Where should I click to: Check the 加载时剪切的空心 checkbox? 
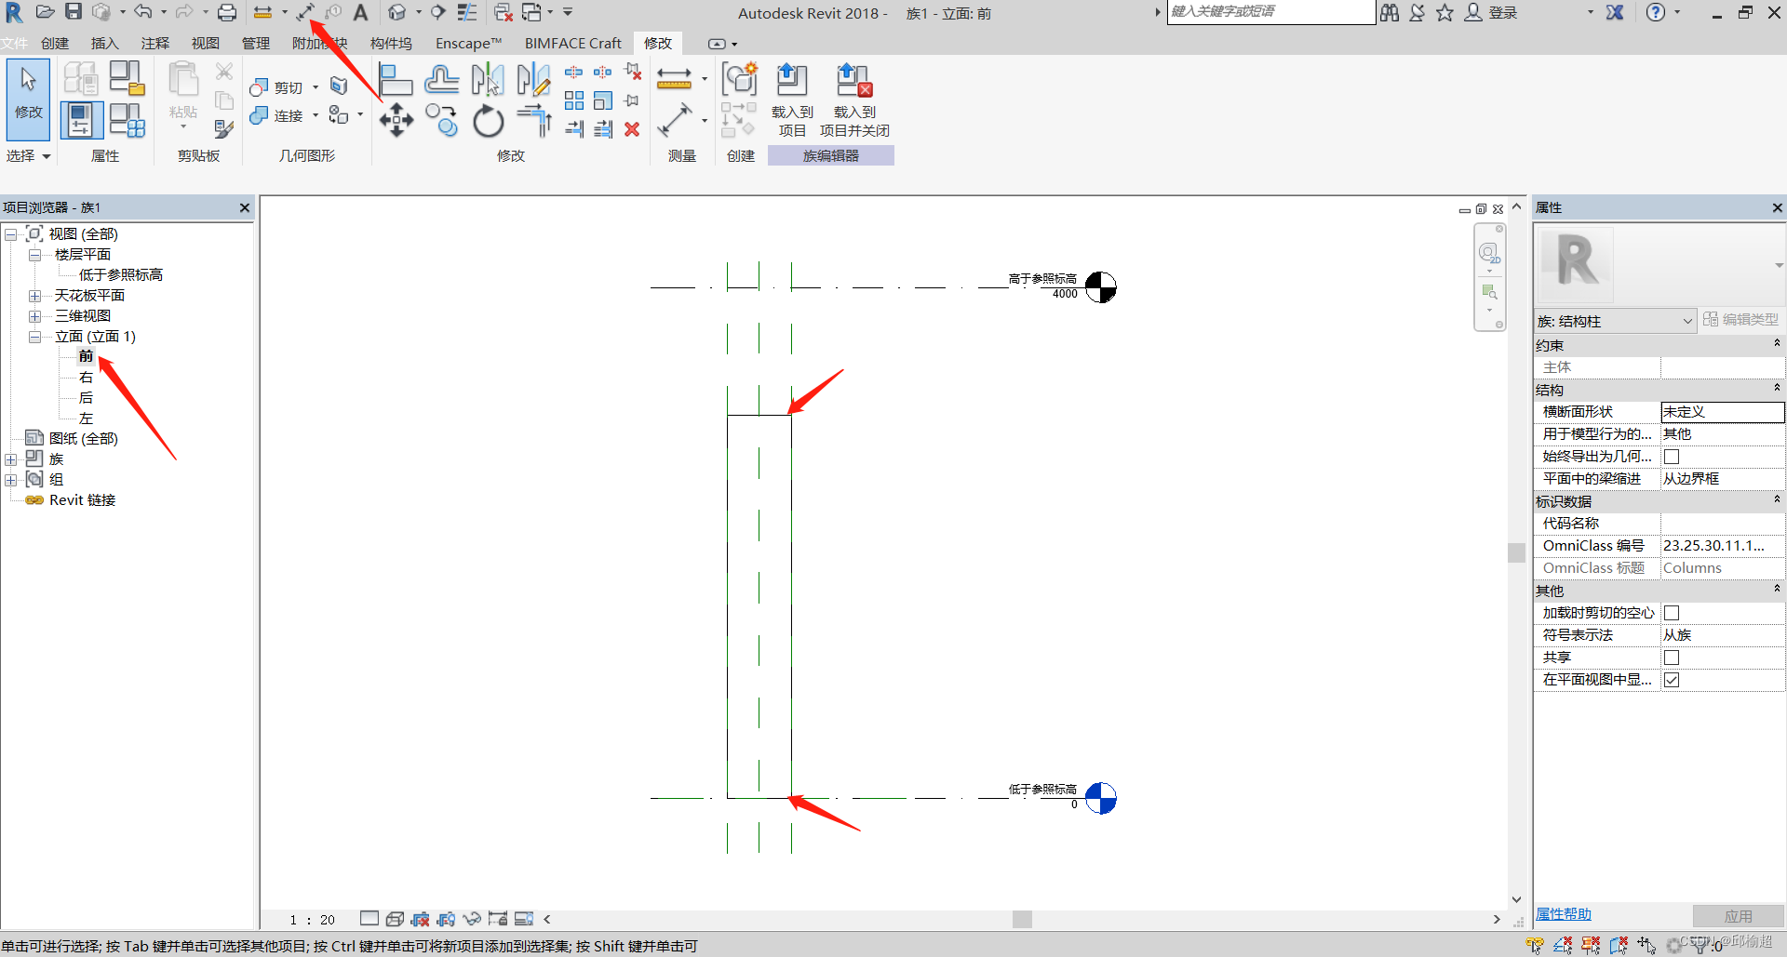(x=1673, y=612)
